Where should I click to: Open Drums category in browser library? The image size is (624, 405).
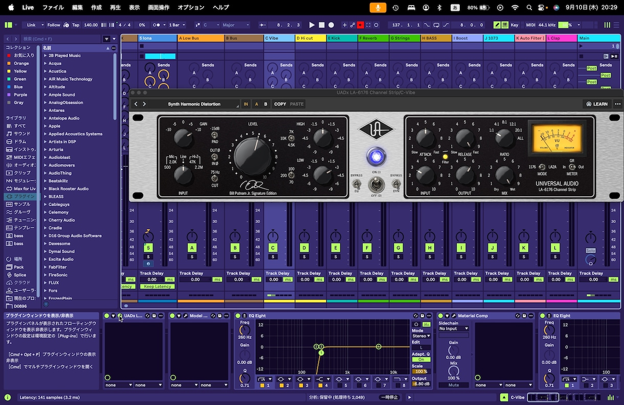point(19,141)
